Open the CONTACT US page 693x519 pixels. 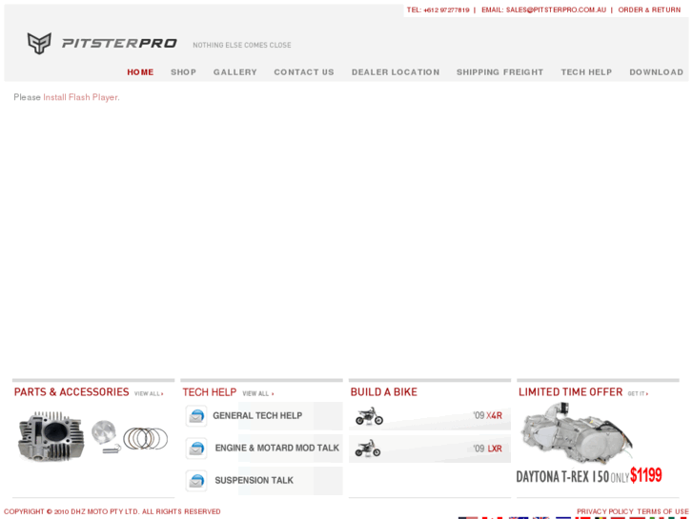click(304, 72)
